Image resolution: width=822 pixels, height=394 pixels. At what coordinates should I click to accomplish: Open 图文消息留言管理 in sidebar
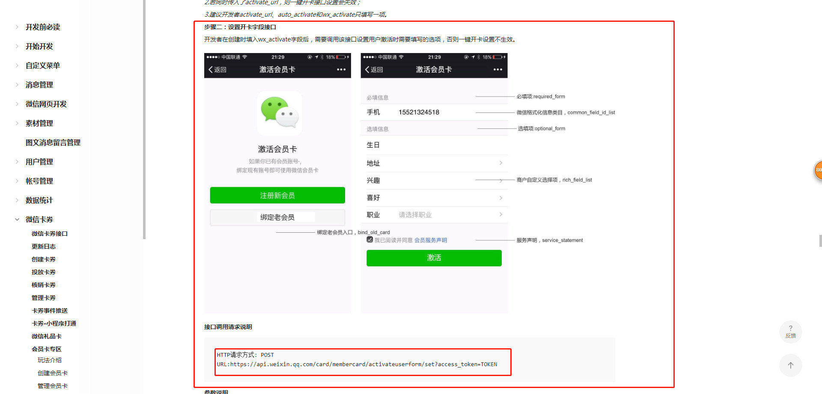[53, 142]
